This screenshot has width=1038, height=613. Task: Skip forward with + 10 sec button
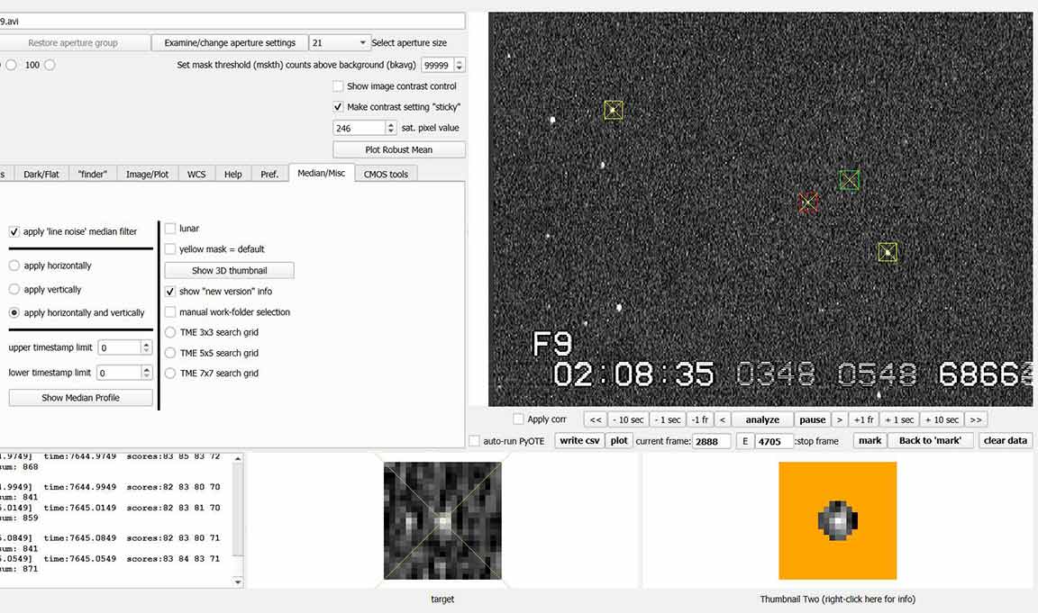coord(942,419)
